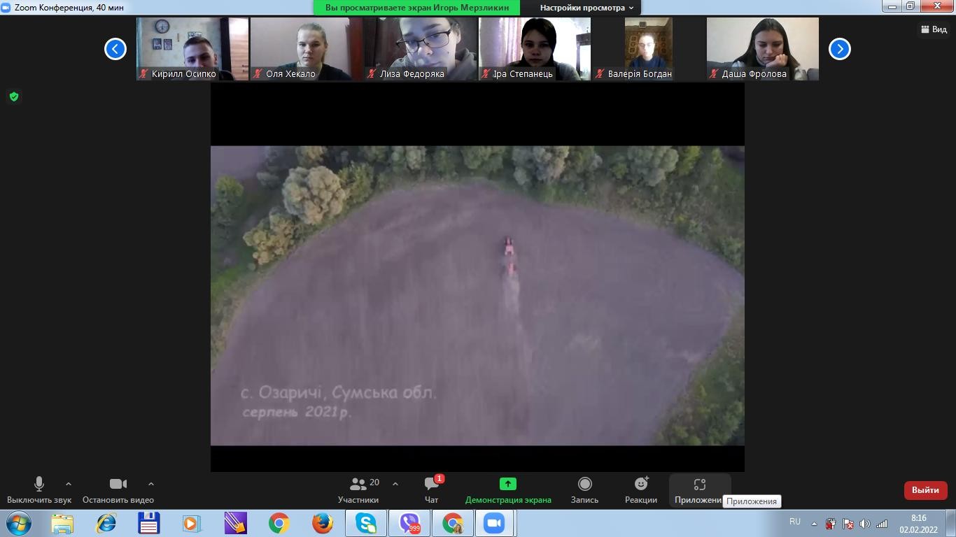This screenshot has width=956, height=537.
Task: Open the Windows Start menu
Action: click(x=18, y=523)
